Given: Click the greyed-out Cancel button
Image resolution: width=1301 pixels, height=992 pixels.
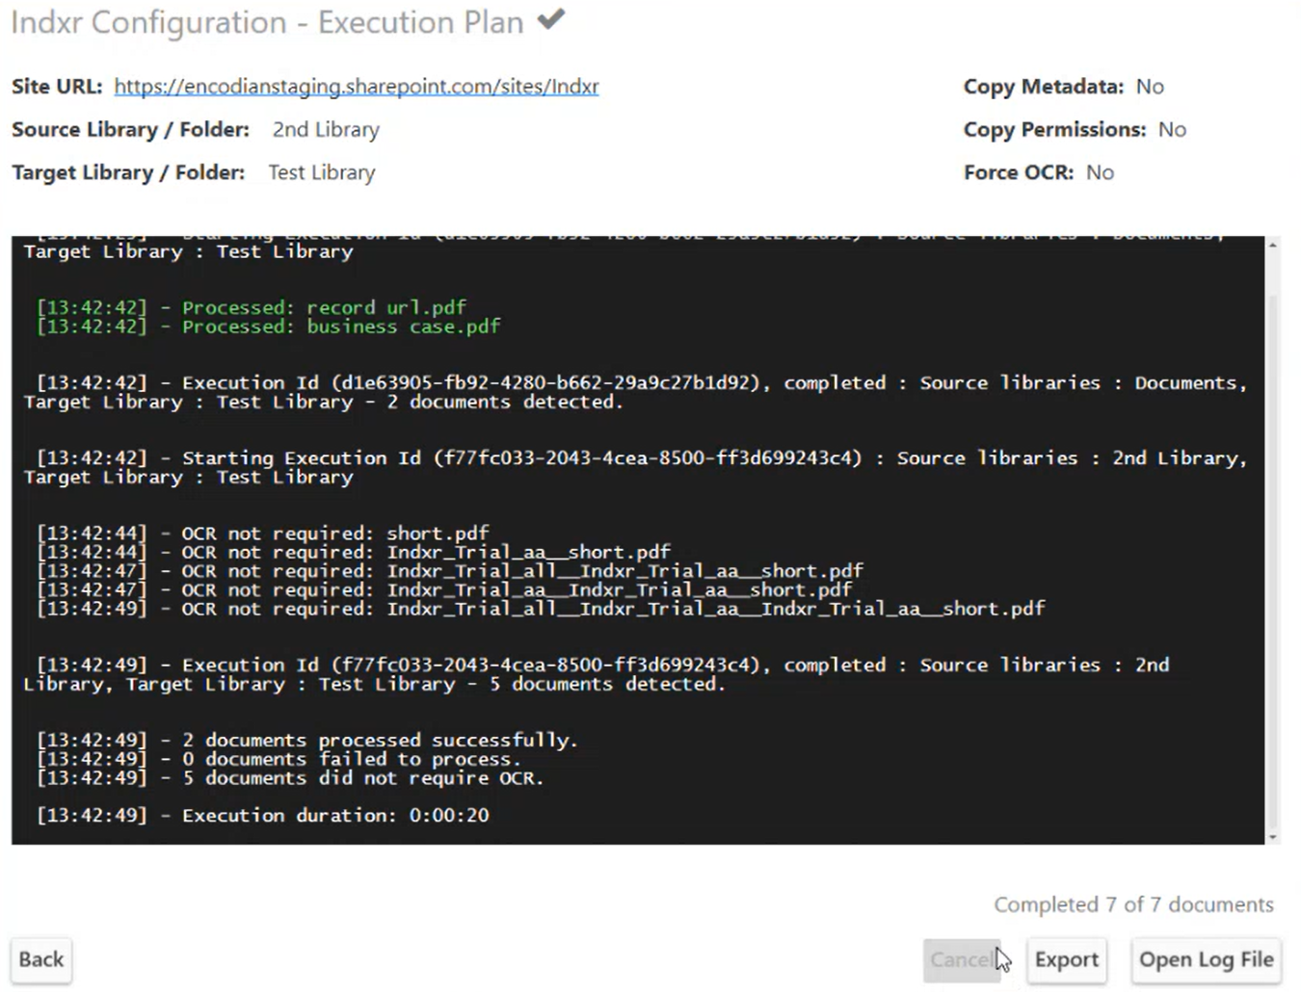Looking at the screenshot, I should (961, 959).
